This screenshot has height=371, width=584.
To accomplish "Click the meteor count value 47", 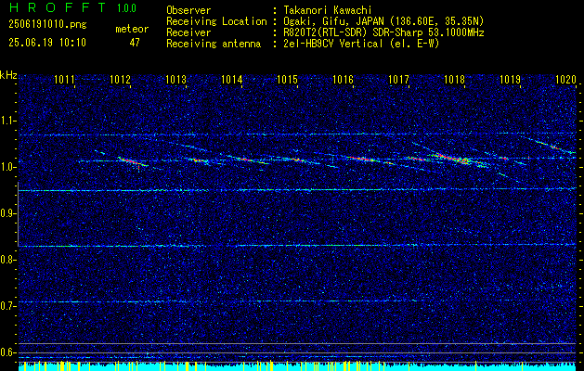I will [135, 43].
